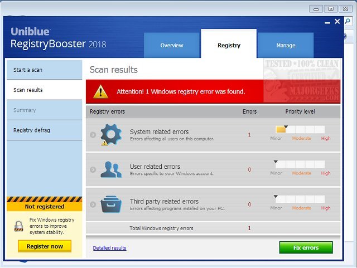Minimize the background window

point(316,9)
